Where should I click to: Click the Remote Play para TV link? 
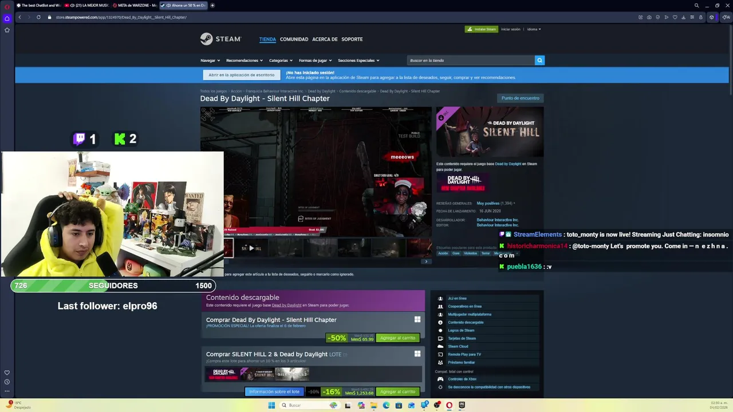(464, 354)
